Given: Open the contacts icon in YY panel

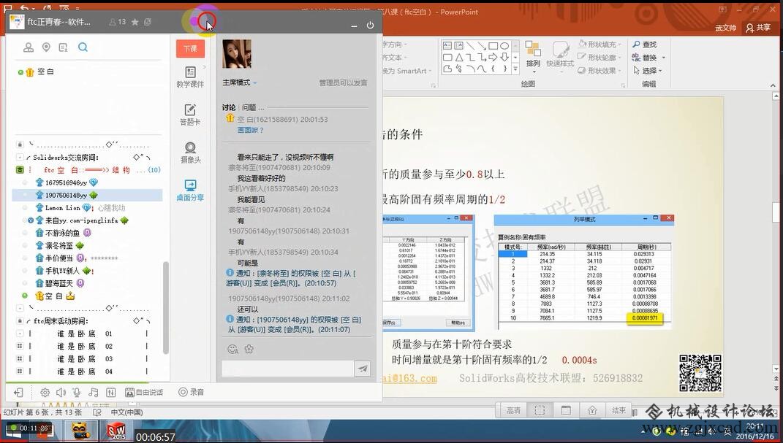Looking at the screenshot, I should click(29, 47).
